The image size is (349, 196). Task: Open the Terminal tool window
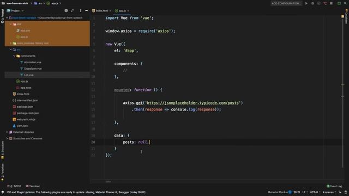pos(33,186)
